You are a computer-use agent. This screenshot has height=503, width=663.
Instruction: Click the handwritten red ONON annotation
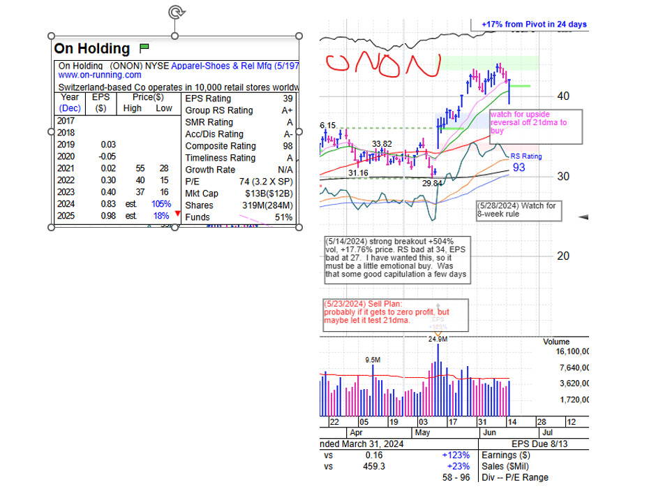tap(383, 64)
